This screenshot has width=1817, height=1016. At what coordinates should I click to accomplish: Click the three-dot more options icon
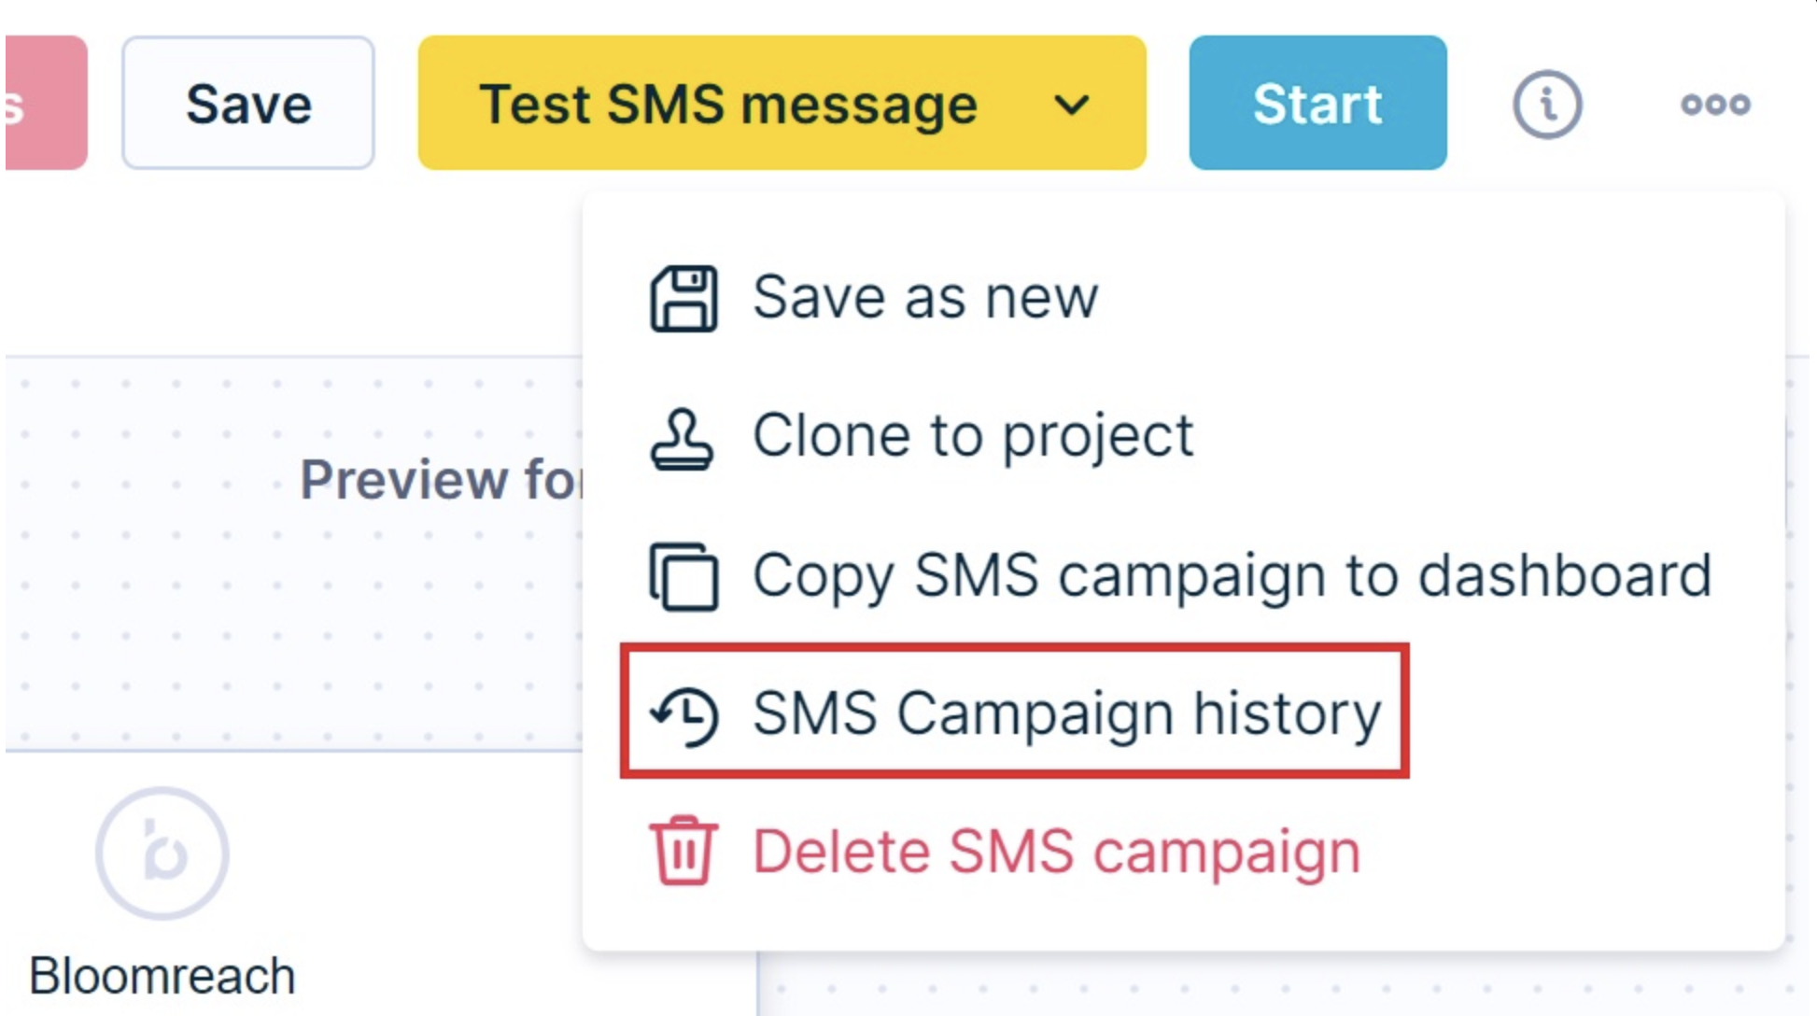[1715, 104]
